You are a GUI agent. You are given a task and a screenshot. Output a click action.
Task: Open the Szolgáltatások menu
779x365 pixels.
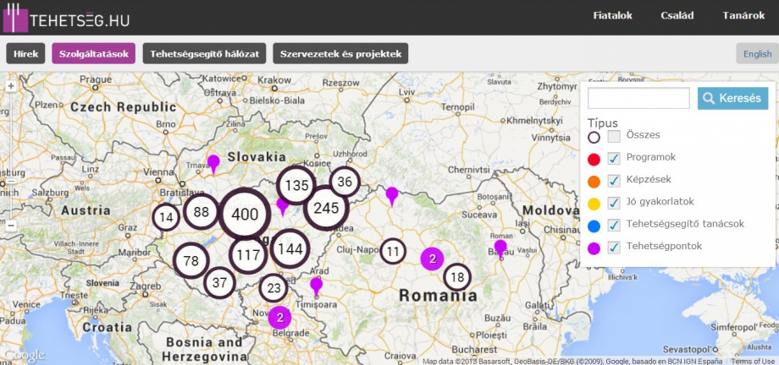coord(93,53)
